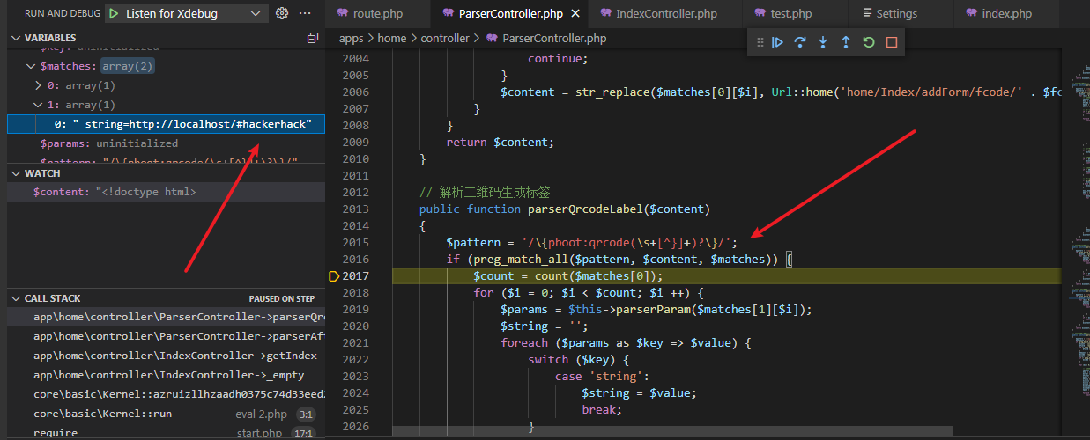Viewport: 1090px width, 440px height.
Task: Select the ParserController->parserAft... stack frame
Action: (166, 336)
